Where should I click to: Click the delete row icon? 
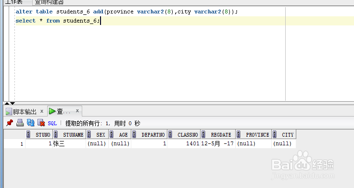tap(41, 123)
